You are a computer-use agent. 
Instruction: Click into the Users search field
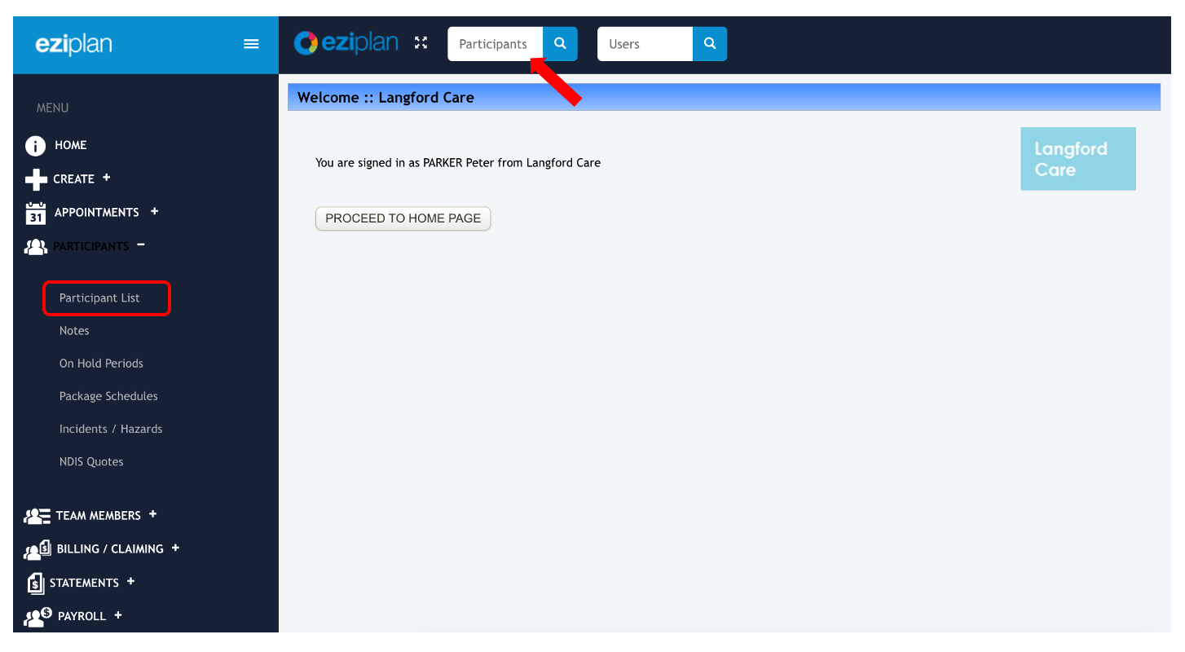click(645, 44)
